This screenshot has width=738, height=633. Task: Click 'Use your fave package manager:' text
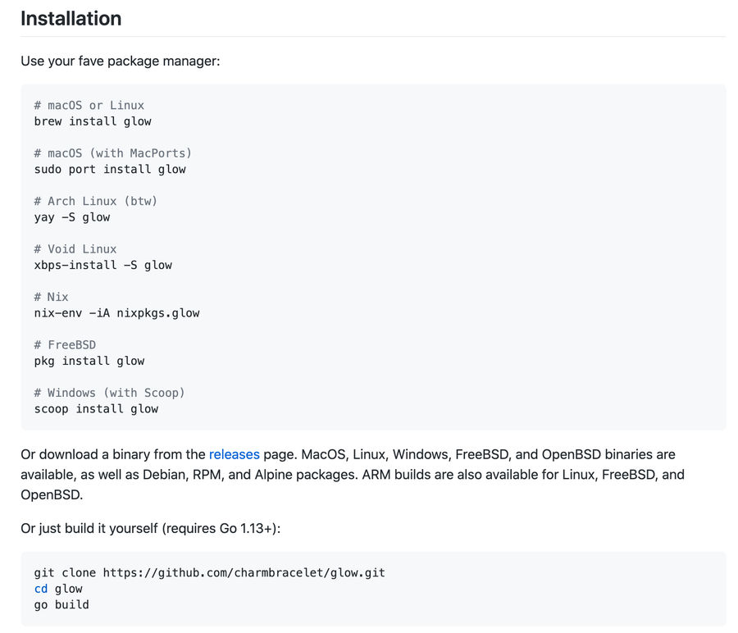(x=120, y=61)
